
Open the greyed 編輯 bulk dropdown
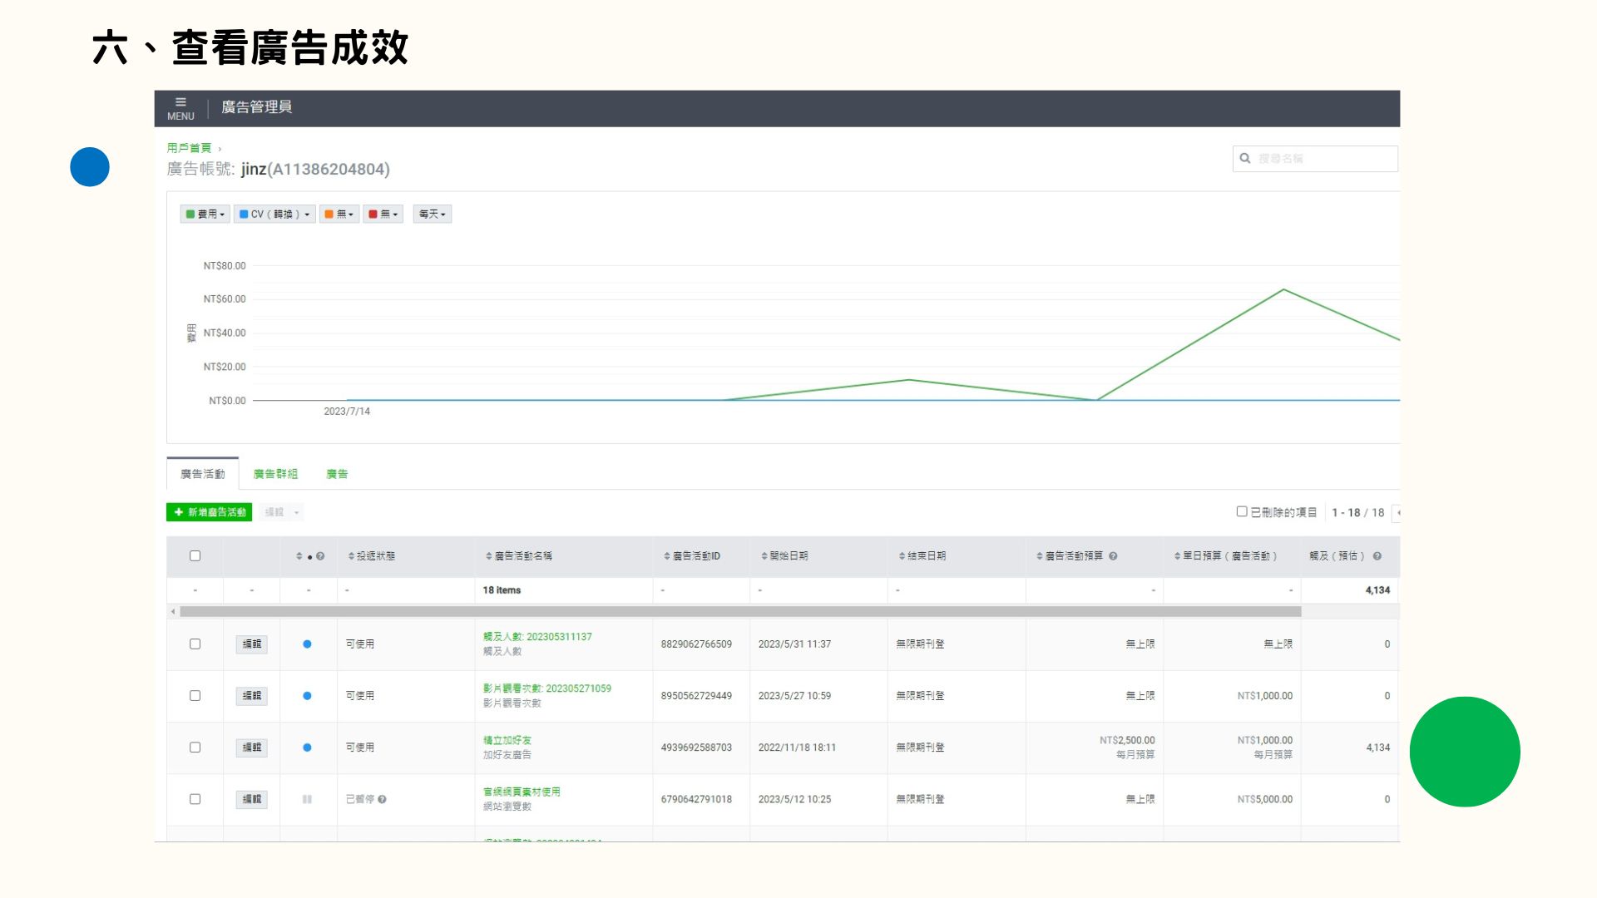click(x=281, y=512)
